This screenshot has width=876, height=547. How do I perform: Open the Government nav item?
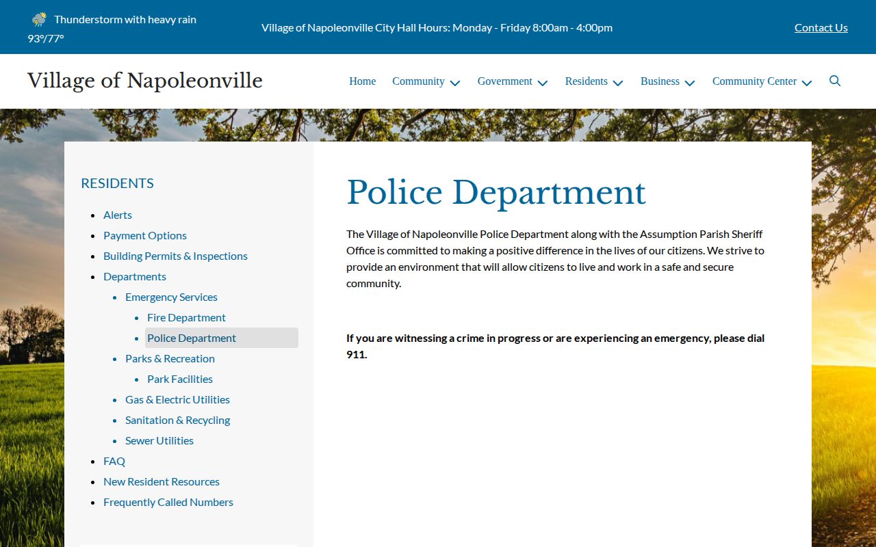(x=504, y=81)
